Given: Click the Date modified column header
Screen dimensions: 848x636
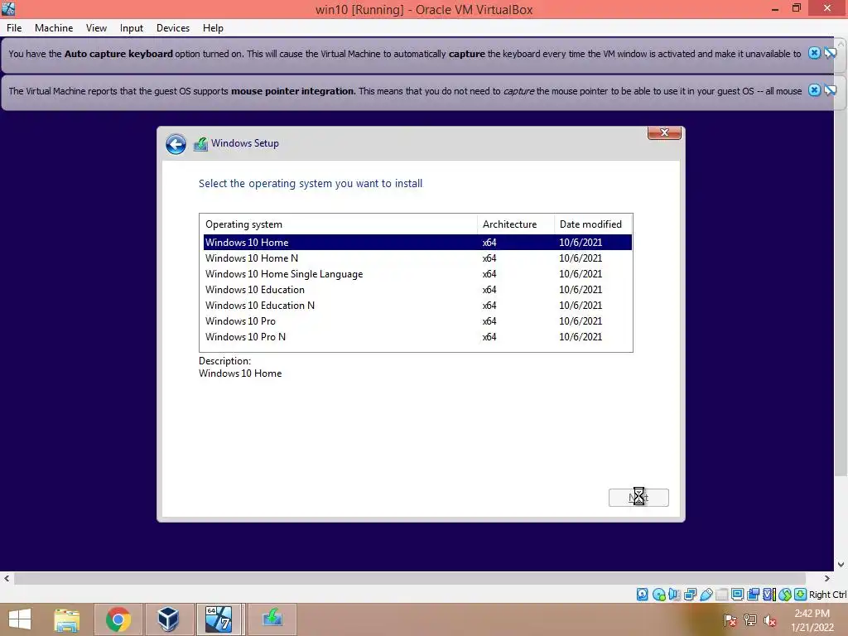Looking at the screenshot, I should click(x=593, y=224).
